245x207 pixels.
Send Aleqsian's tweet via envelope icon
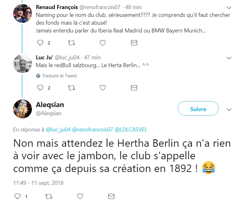tap(111, 196)
